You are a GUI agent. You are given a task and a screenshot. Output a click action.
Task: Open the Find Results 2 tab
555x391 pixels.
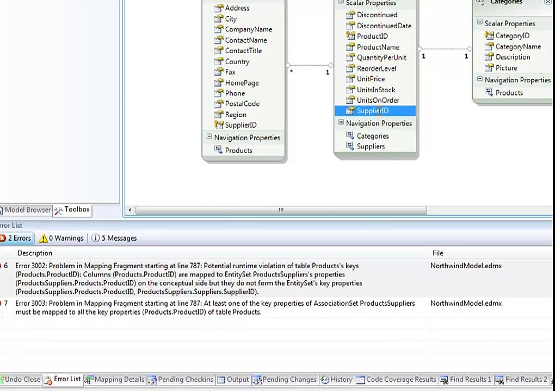coord(521,380)
